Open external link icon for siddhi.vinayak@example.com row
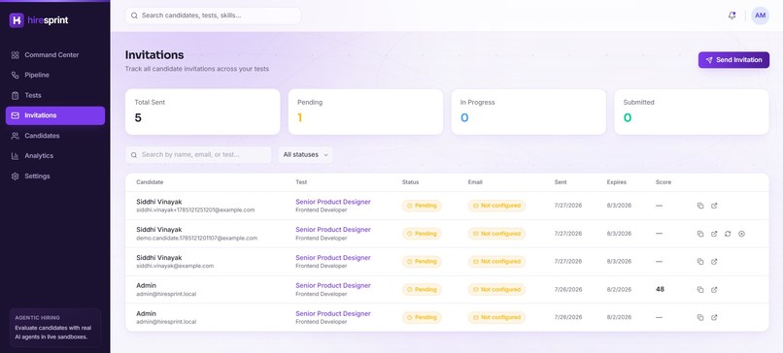 pyautogui.click(x=714, y=261)
